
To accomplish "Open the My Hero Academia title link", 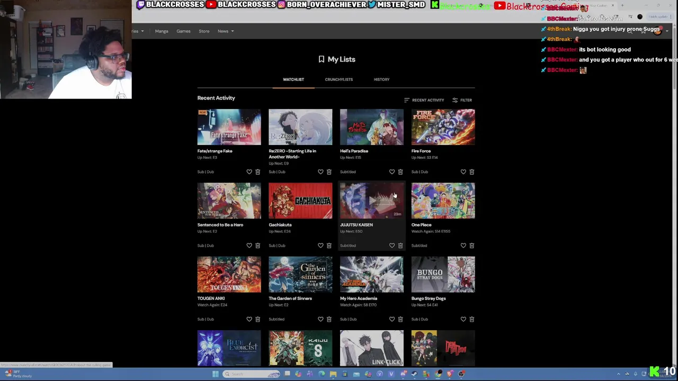I will [x=359, y=298].
